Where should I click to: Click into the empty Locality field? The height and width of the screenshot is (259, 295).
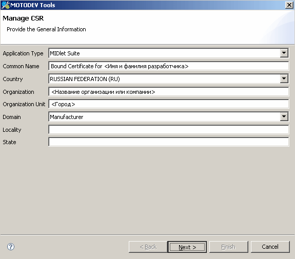coord(169,130)
